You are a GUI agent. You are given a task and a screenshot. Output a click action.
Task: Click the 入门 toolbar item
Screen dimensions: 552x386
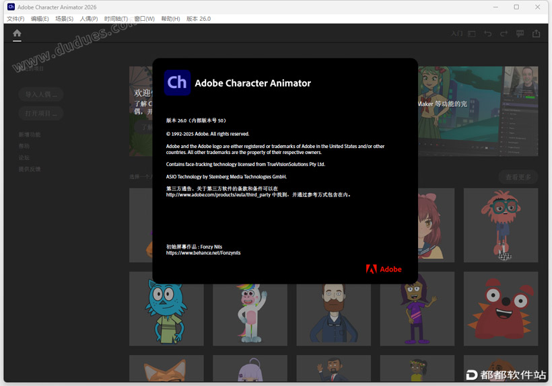457,34
